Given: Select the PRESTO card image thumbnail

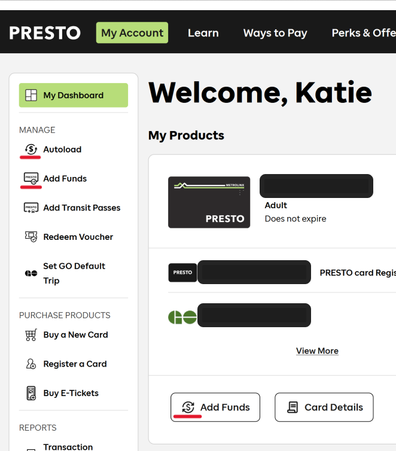Looking at the screenshot, I should pos(209,202).
